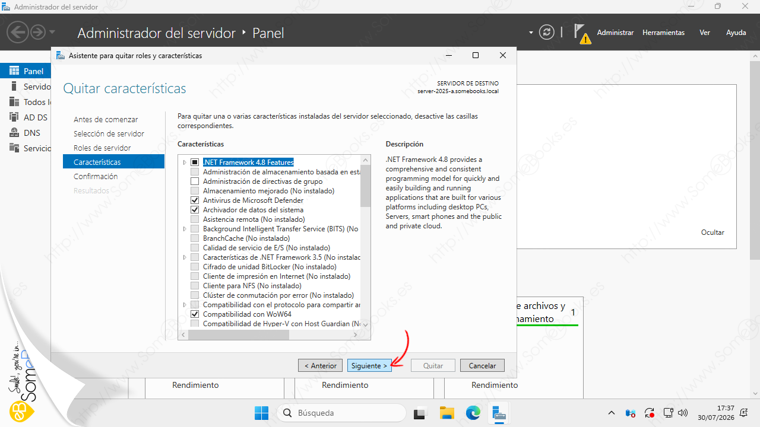This screenshot has height=427, width=760.
Task: Go to Selección de servidor step
Action: pyautogui.click(x=109, y=133)
